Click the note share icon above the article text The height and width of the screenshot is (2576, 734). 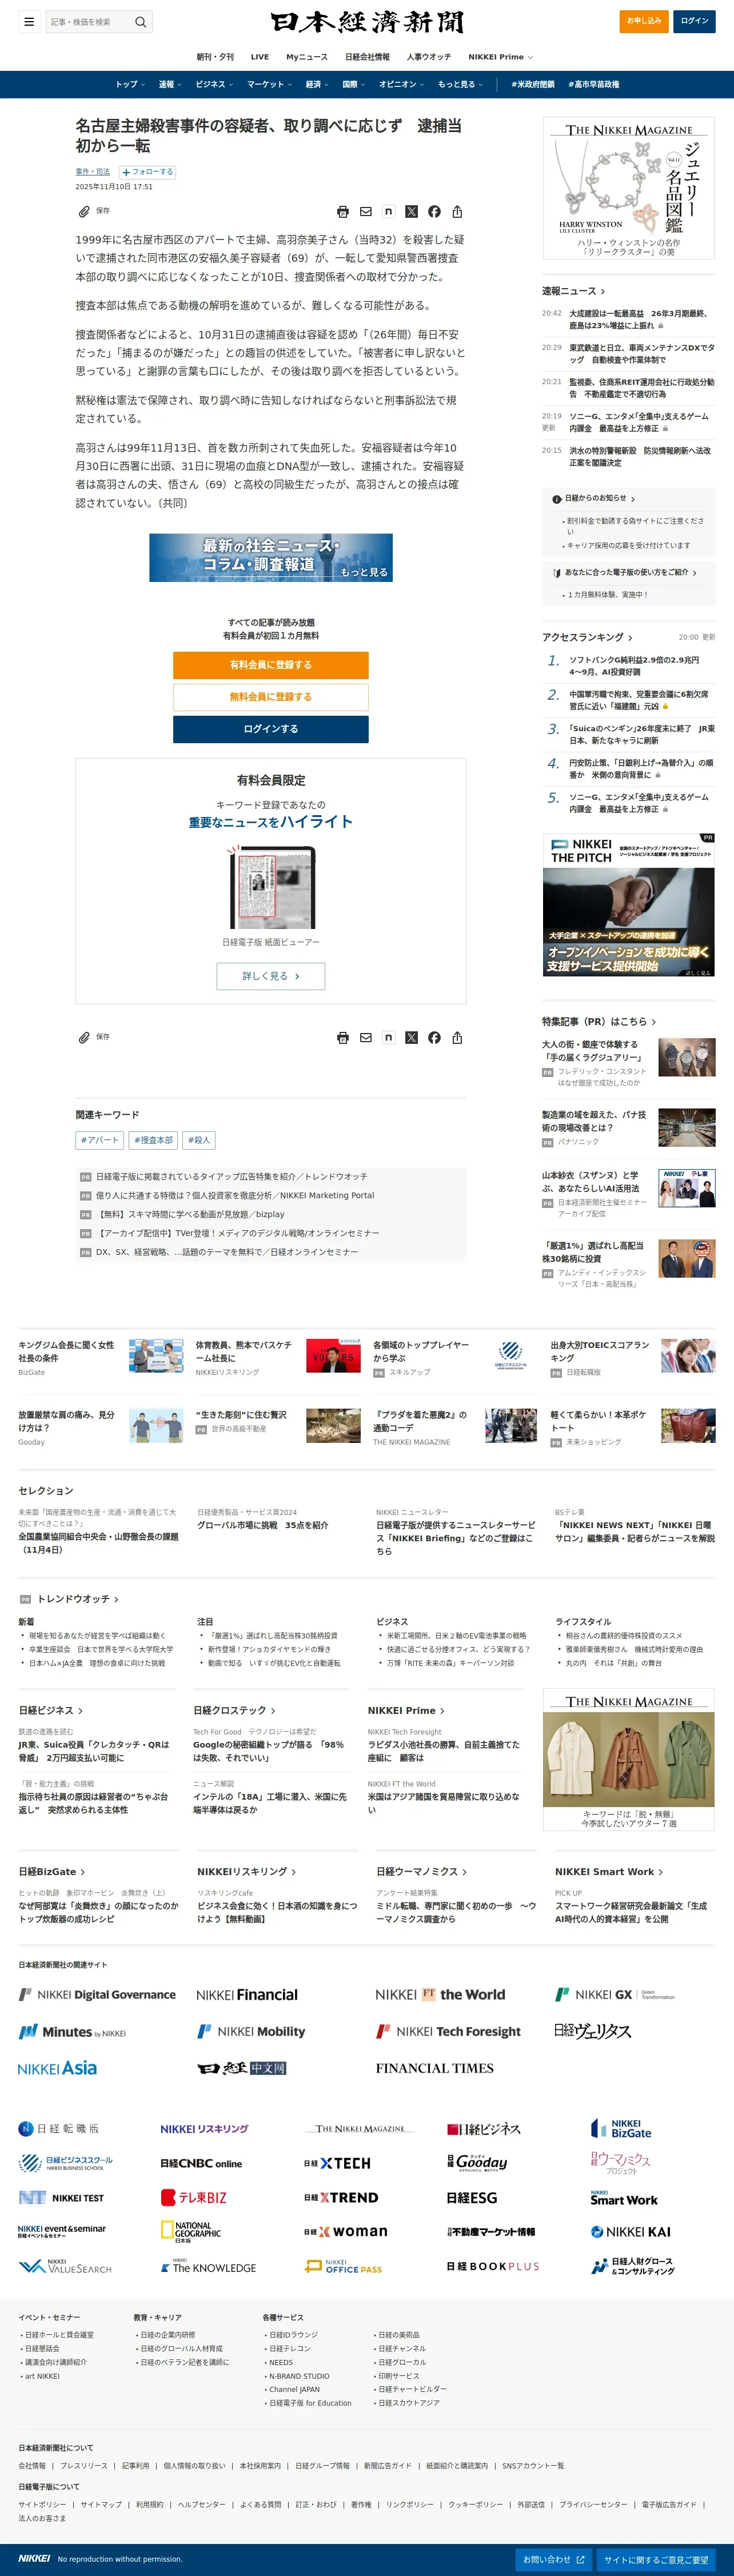point(389,212)
